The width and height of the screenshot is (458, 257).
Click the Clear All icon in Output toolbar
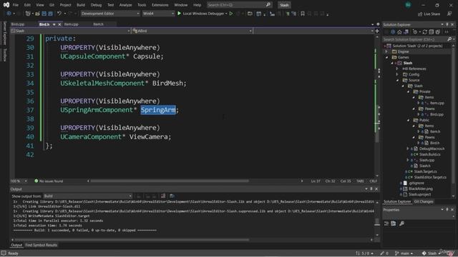pyautogui.click(x=163, y=196)
